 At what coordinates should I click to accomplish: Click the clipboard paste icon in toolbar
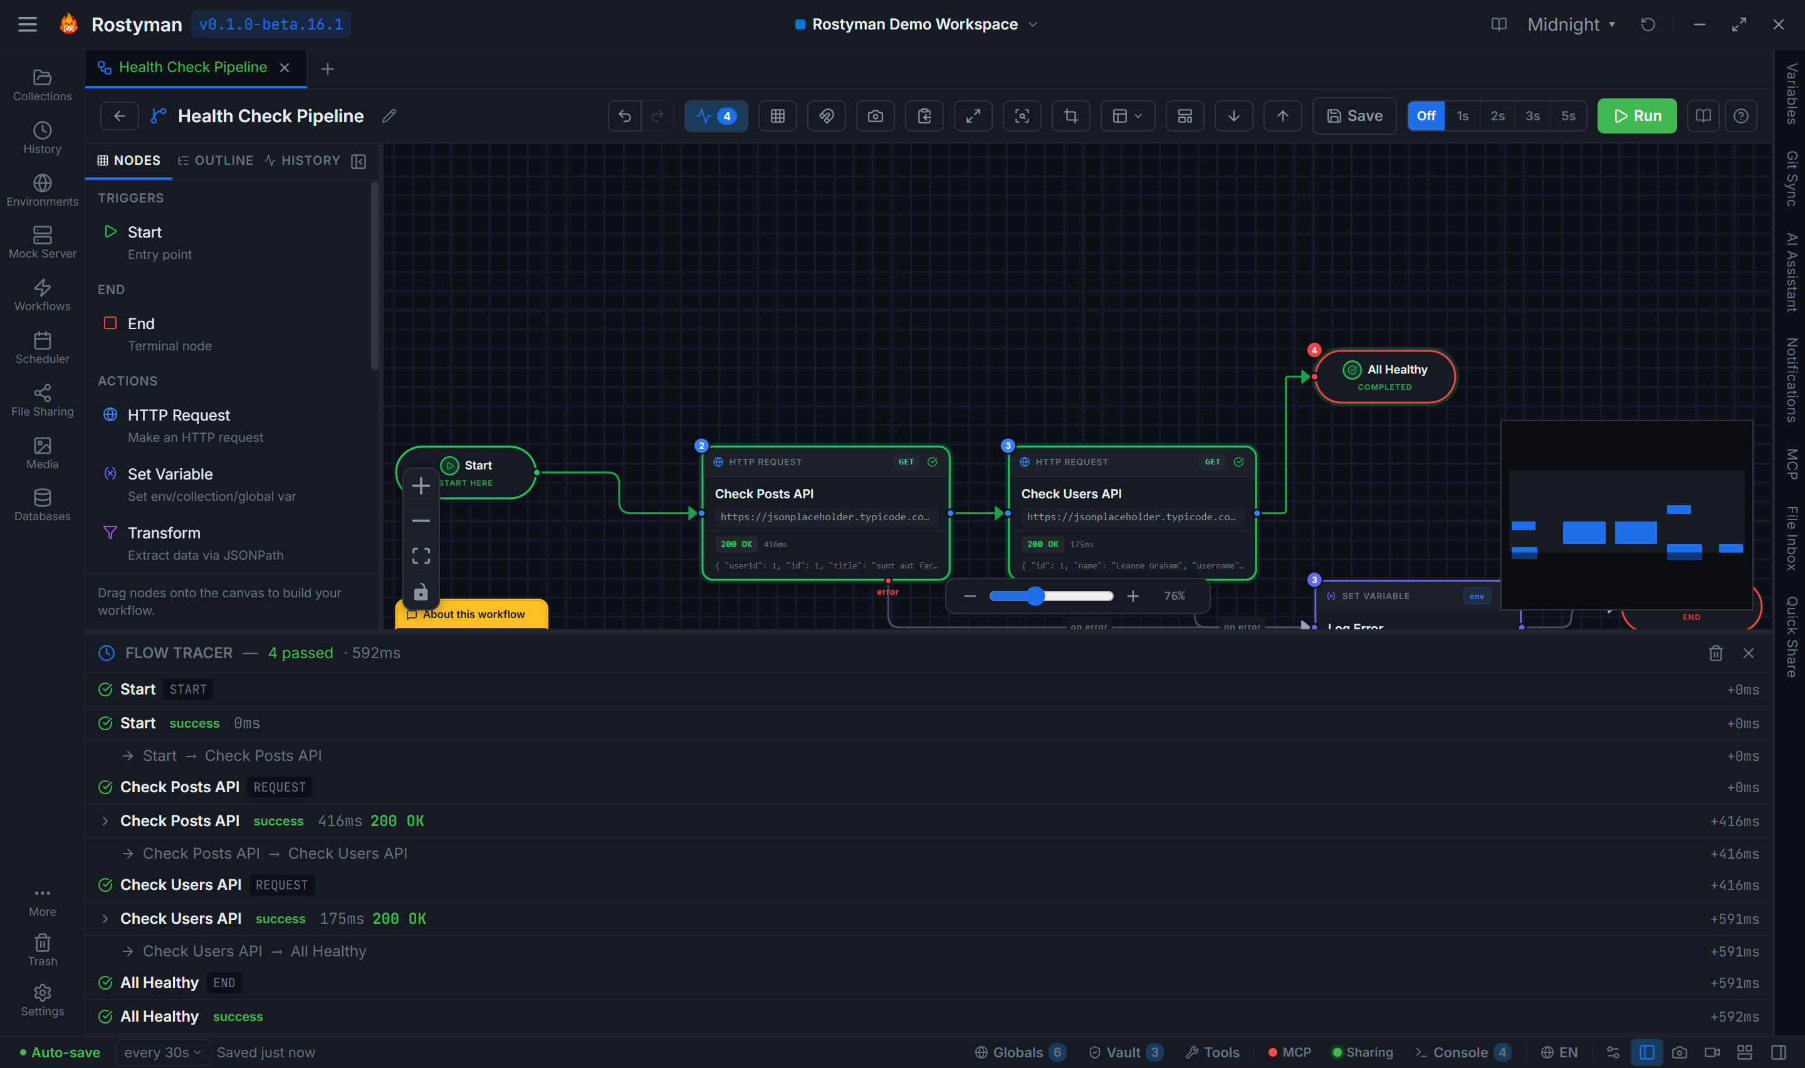point(924,116)
